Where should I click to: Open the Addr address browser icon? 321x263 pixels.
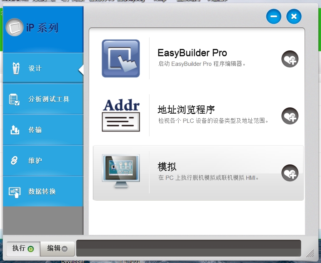120,116
